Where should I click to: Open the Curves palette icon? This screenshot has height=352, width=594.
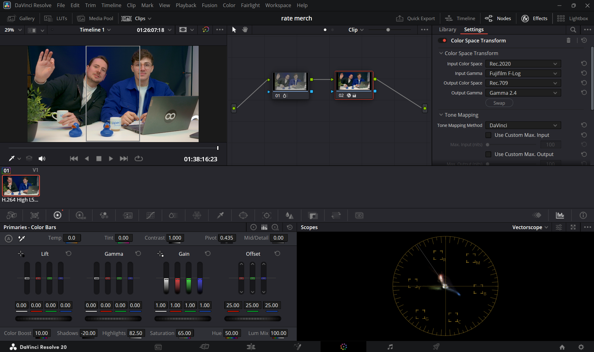[x=150, y=215]
